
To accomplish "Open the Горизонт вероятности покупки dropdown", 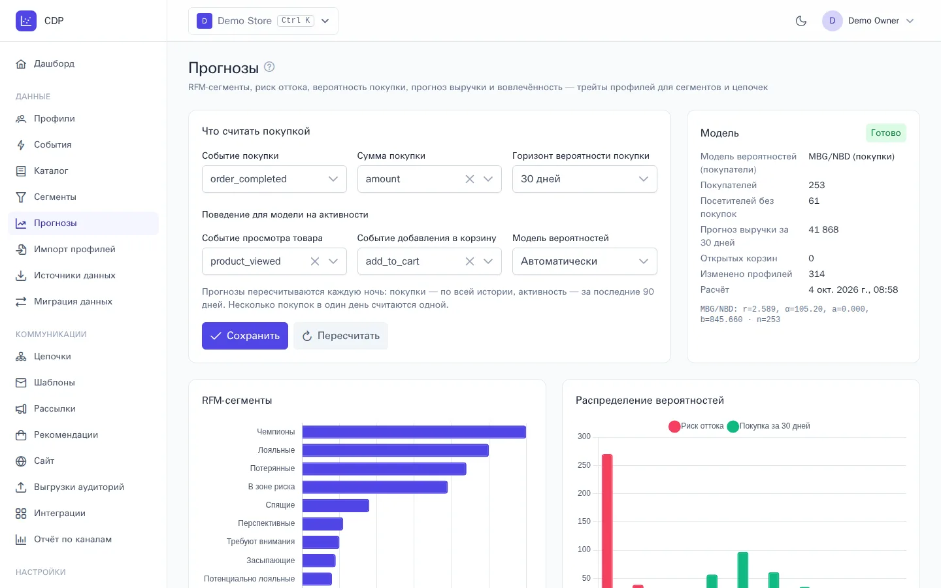I will point(585,179).
